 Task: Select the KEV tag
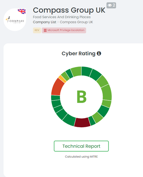click(x=37, y=30)
